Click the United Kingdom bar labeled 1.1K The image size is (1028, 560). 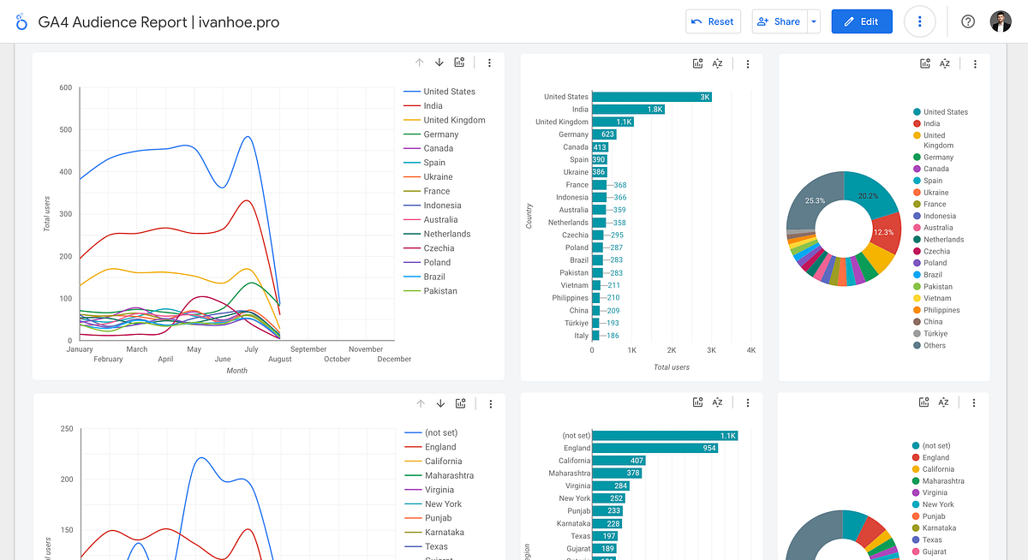click(613, 122)
